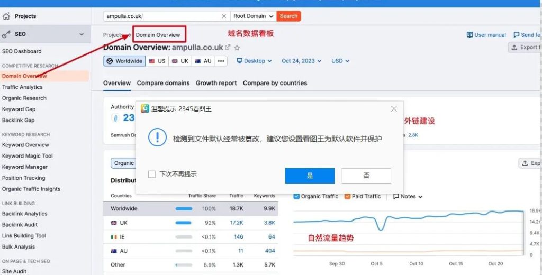Click the orange Search button

point(288,16)
